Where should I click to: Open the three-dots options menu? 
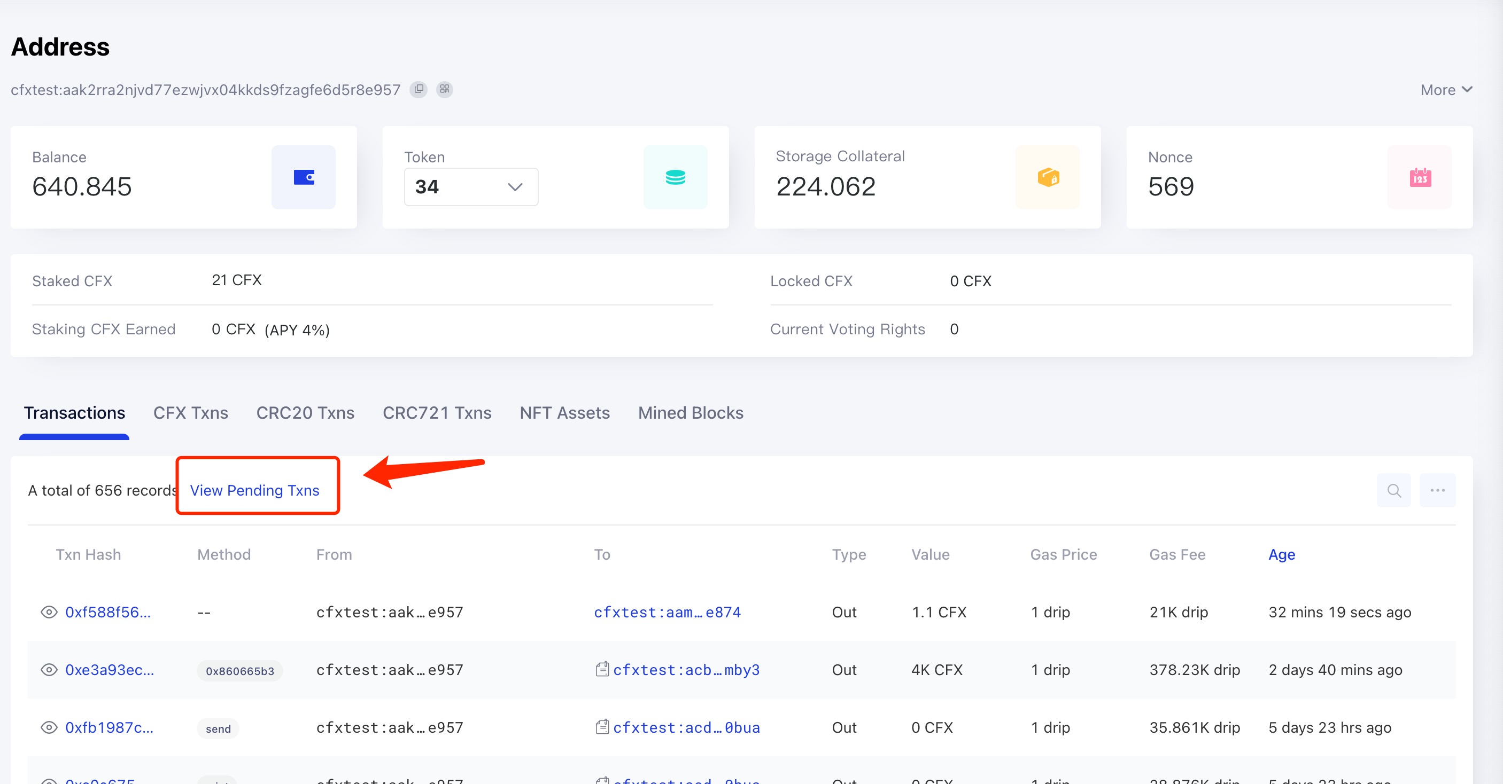1438,490
